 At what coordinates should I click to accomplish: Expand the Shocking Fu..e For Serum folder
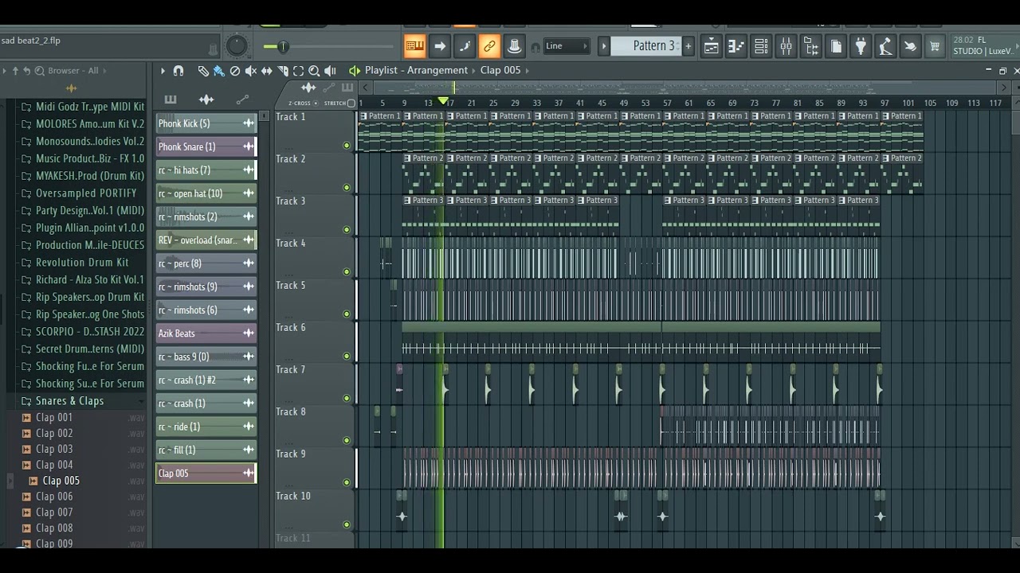pyautogui.click(x=82, y=366)
